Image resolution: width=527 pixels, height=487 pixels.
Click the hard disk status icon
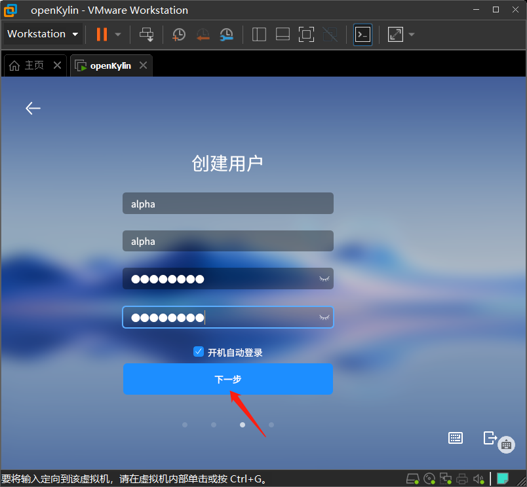(x=413, y=478)
